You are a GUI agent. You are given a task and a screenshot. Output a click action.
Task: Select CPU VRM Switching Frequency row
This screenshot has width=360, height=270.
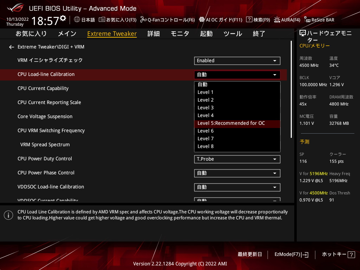click(x=51, y=130)
